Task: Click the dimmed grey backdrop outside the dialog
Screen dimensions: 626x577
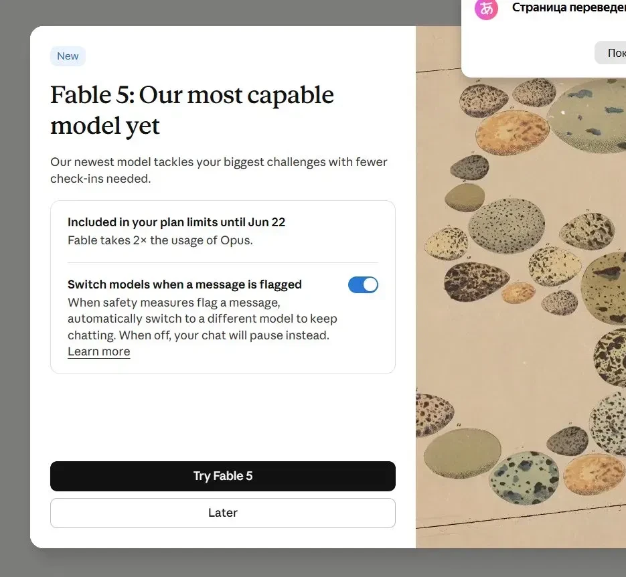Action: coord(15,279)
